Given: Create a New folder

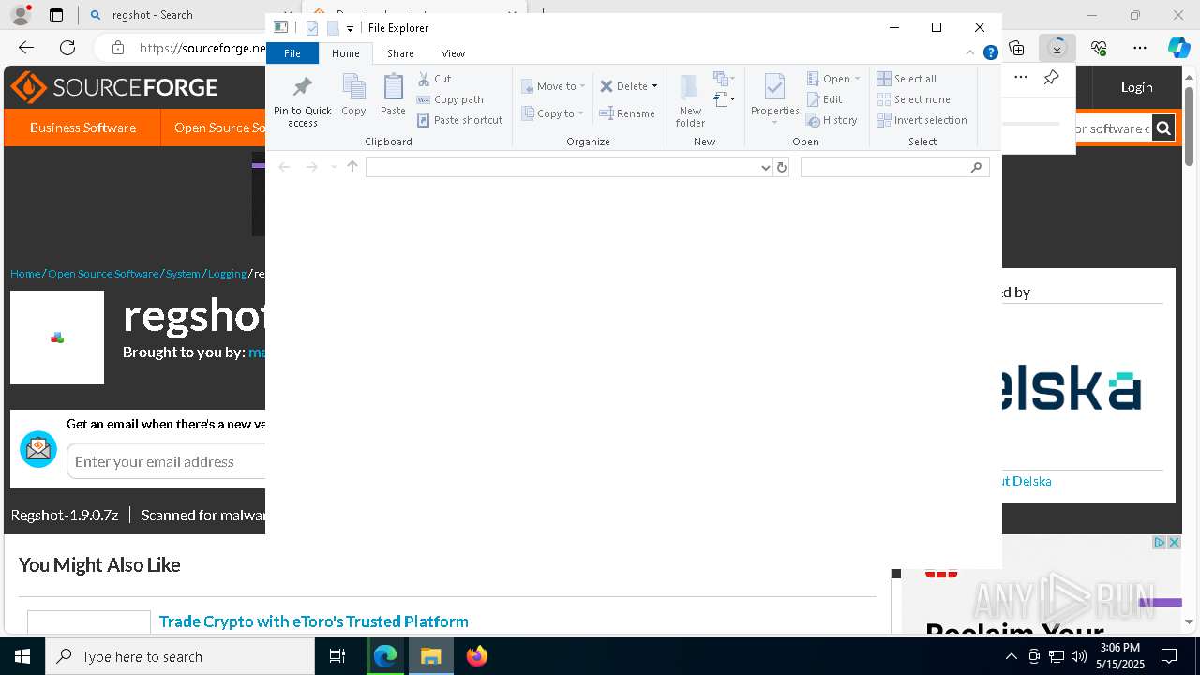Looking at the screenshot, I should point(690,100).
